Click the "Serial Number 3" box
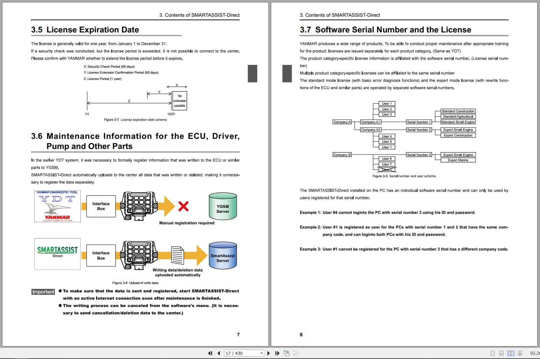The width and height of the screenshot is (540, 359). click(419, 155)
